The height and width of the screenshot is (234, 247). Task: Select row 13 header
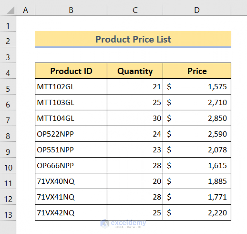tap(8, 213)
